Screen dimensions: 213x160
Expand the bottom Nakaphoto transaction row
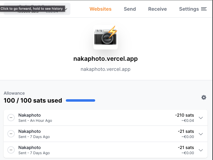pos(201,150)
